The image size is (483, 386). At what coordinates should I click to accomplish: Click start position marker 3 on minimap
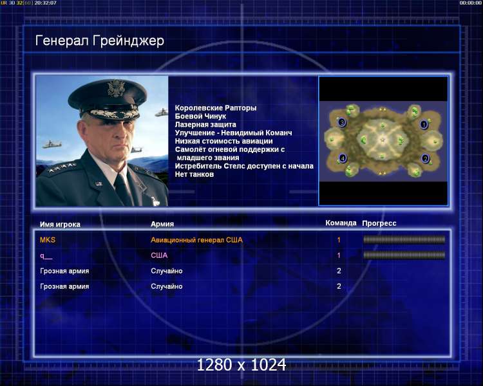[x=341, y=122]
